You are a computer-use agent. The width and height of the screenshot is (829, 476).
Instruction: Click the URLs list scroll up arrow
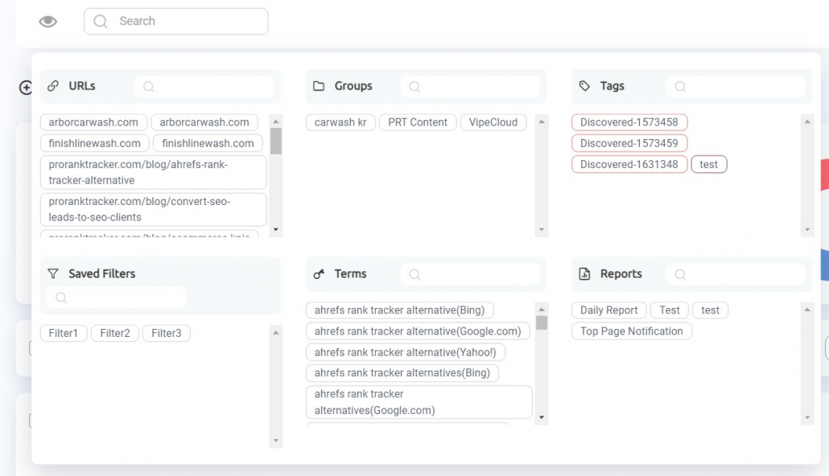click(x=276, y=121)
